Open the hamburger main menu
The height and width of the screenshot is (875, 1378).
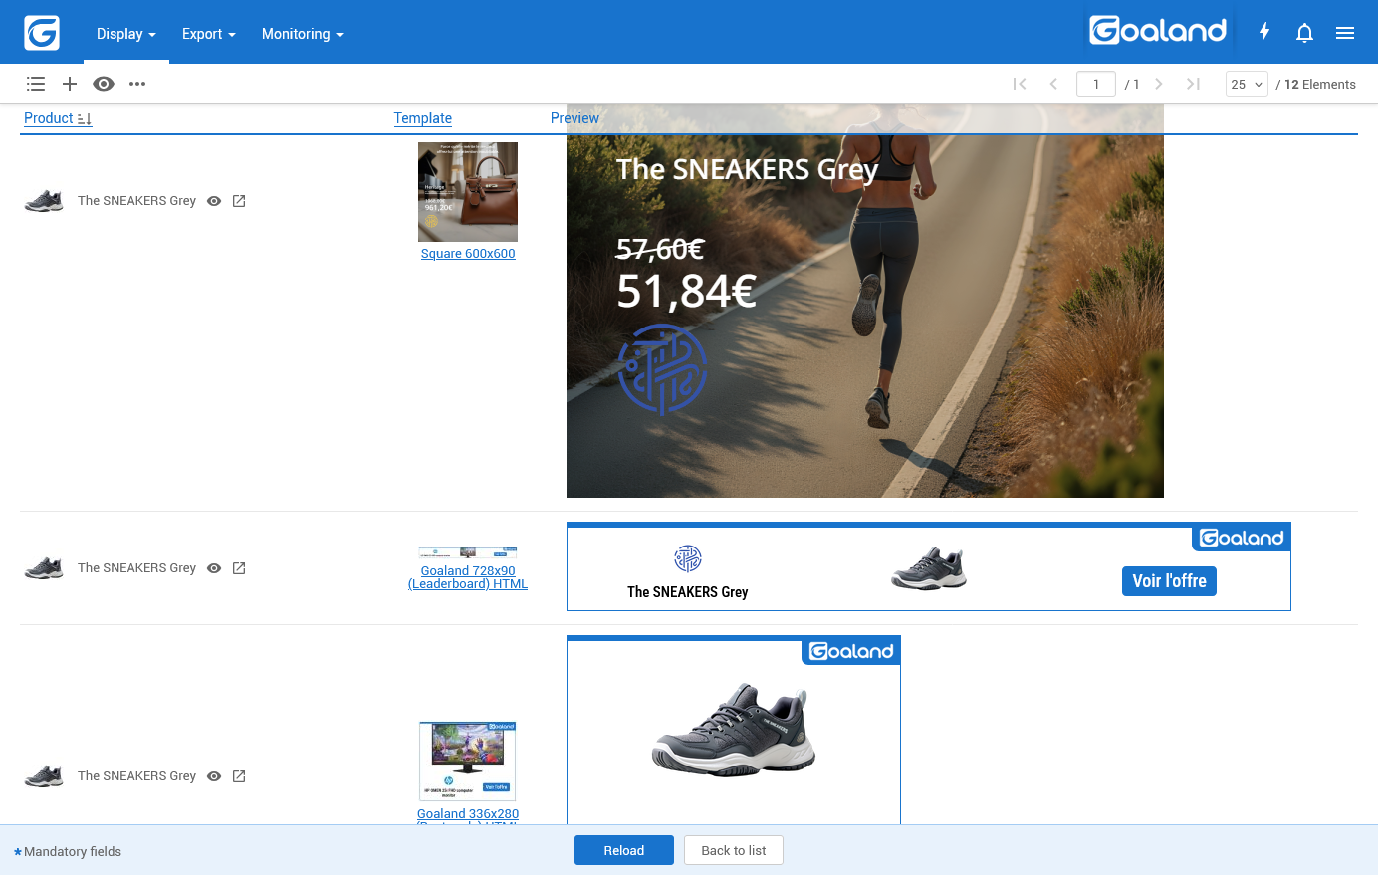[1345, 33]
